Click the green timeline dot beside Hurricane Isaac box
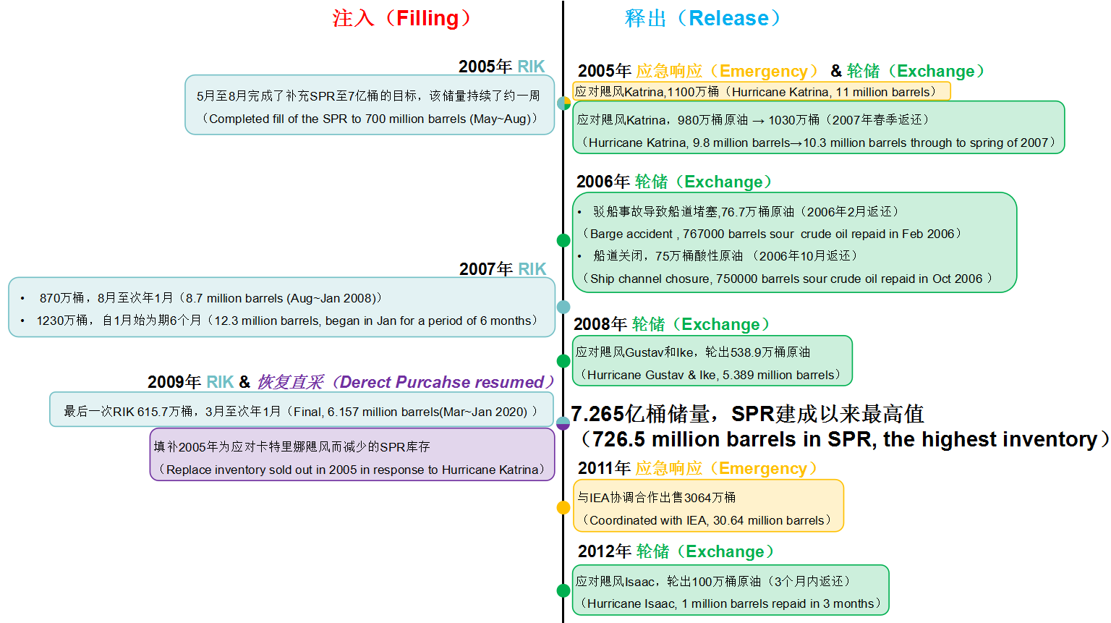Viewport: 1111px width, 623px height. point(563,590)
